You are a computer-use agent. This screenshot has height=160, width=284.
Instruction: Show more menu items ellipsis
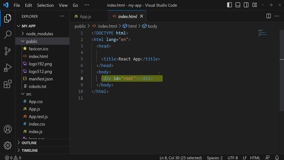tap(87, 5)
